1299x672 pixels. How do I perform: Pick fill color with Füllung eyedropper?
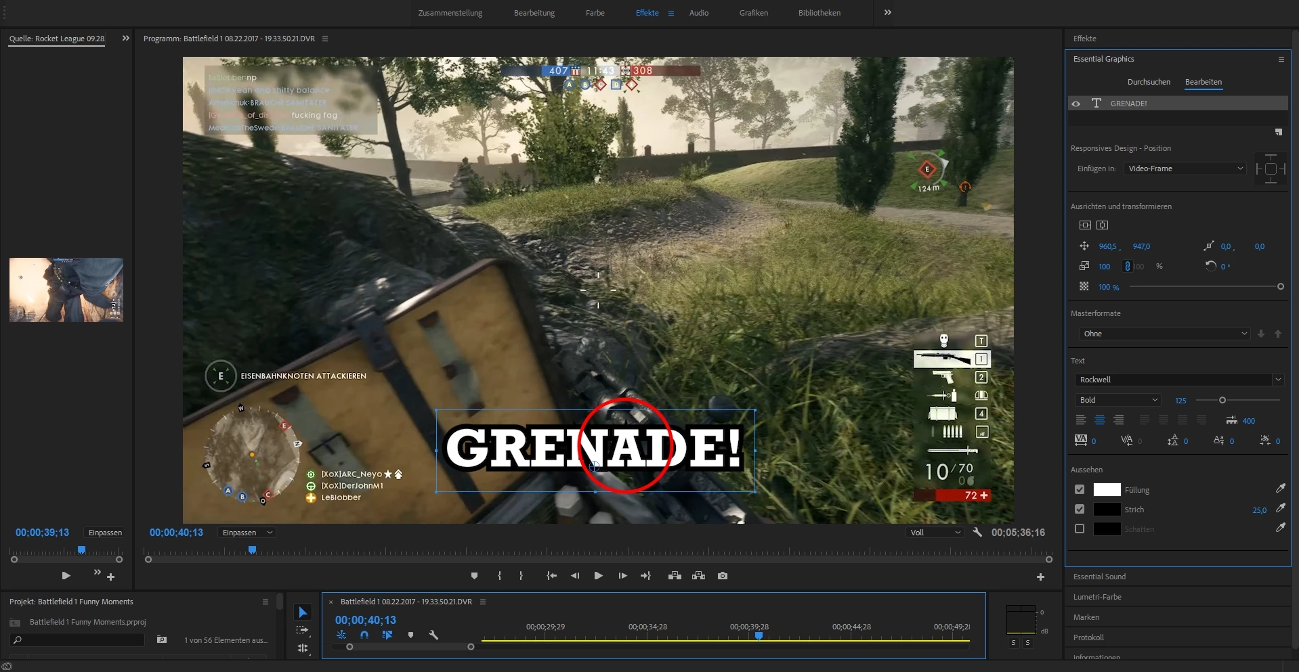1280,489
